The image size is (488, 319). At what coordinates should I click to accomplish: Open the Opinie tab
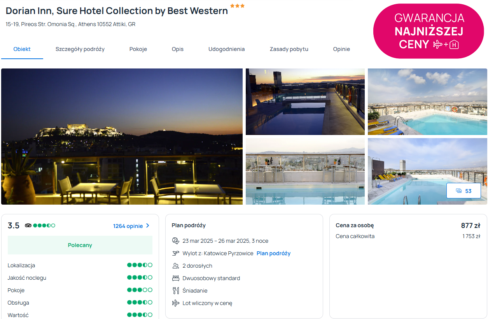(x=341, y=49)
